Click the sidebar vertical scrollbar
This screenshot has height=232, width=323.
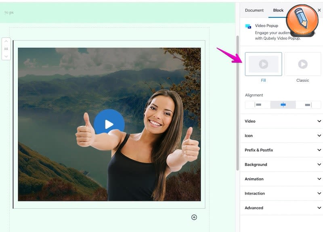(x=237, y=103)
